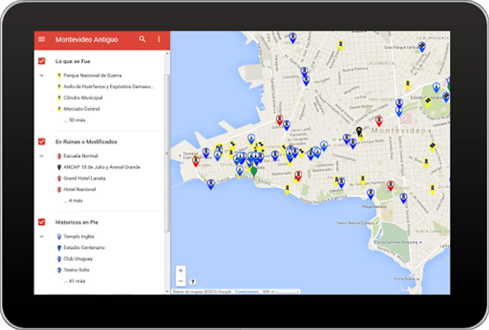Select Parque Nacional de Guerra
Image resolution: width=489 pixels, height=330 pixels.
pyautogui.click(x=93, y=76)
